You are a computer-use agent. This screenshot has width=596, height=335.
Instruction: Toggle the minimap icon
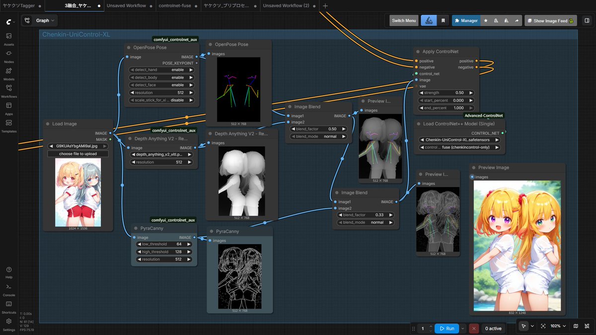pos(576,326)
